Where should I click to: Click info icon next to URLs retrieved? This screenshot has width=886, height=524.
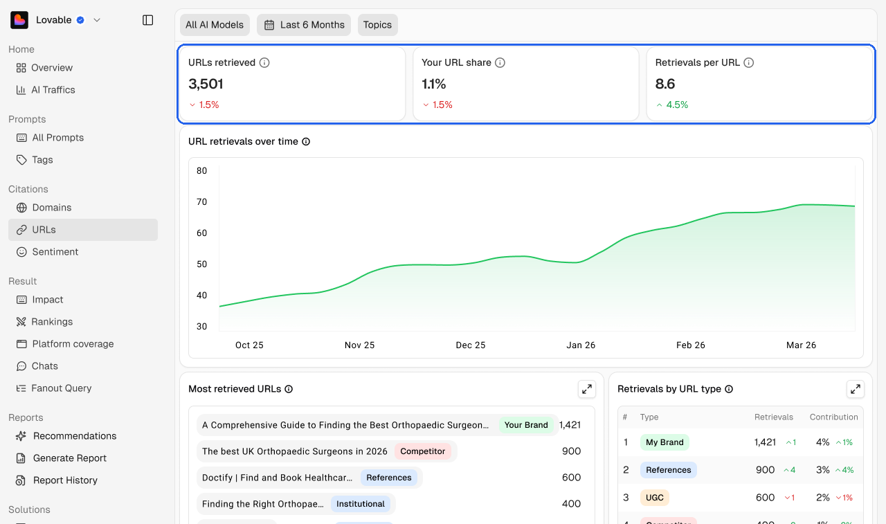(x=264, y=62)
